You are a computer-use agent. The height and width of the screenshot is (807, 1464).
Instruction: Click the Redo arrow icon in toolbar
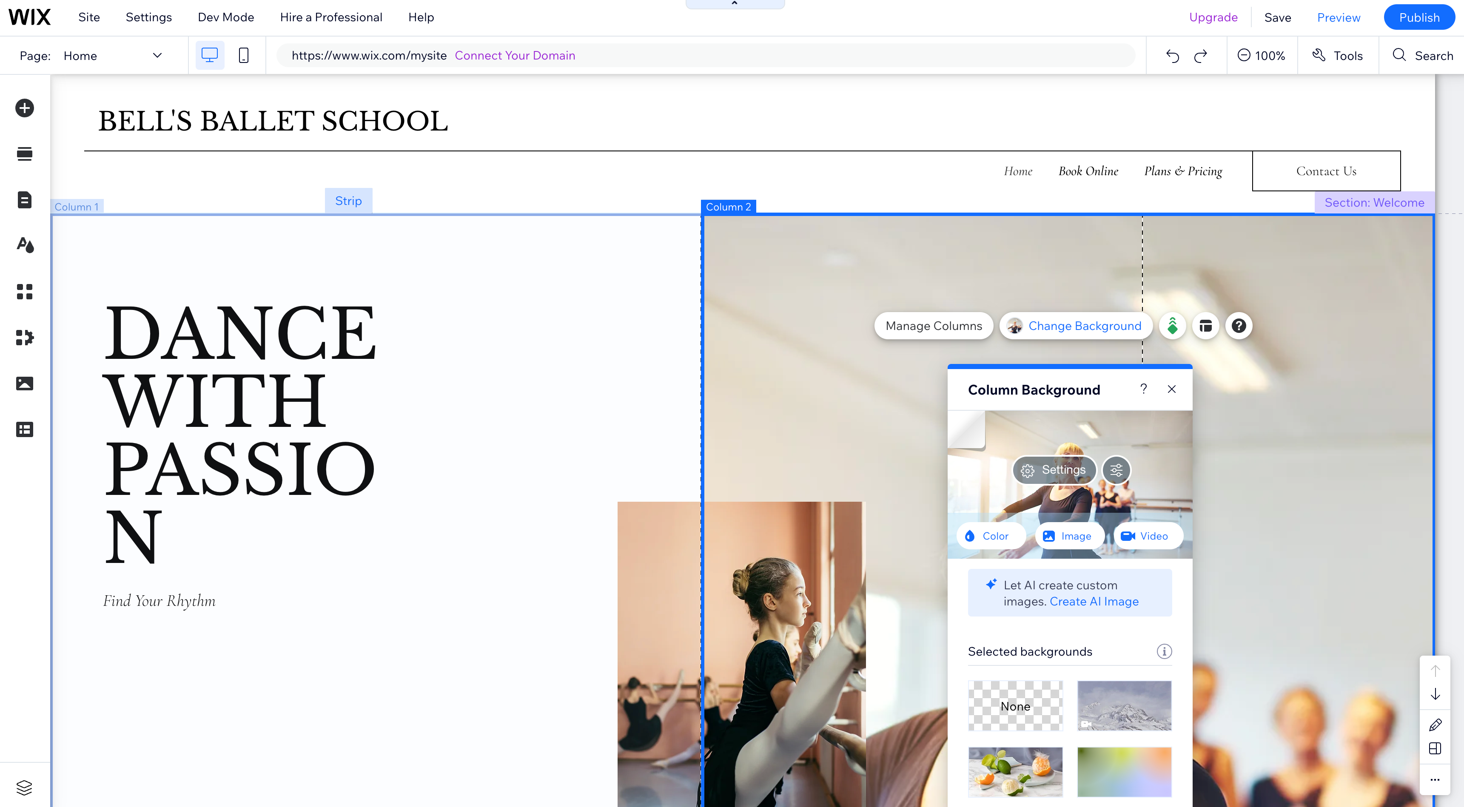click(x=1201, y=55)
